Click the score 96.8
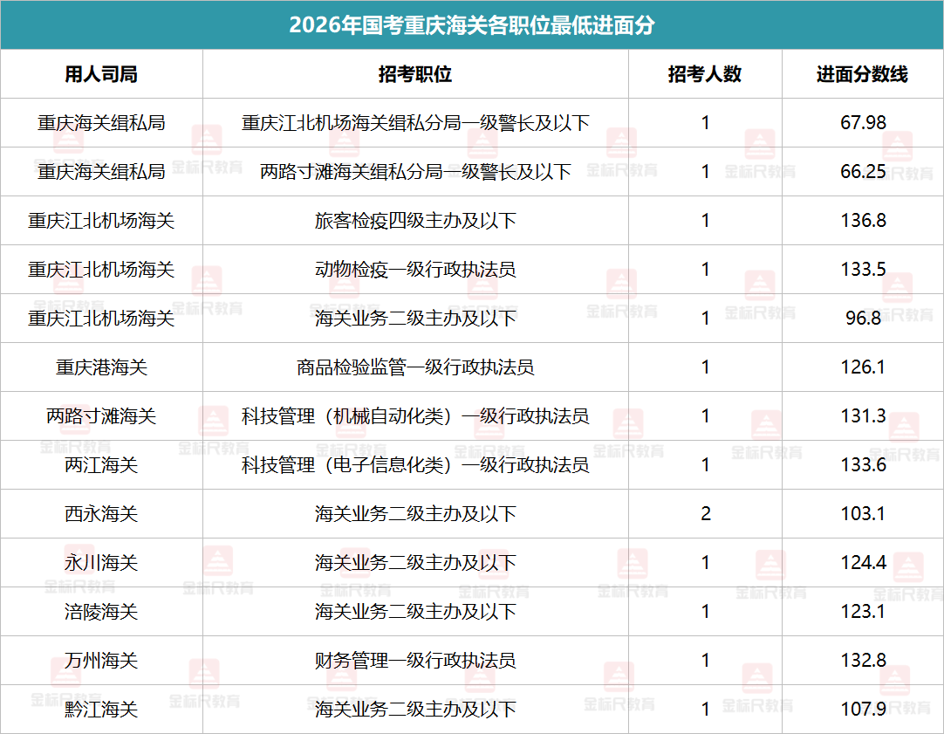The width and height of the screenshot is (944, 734). coord(863,318)
